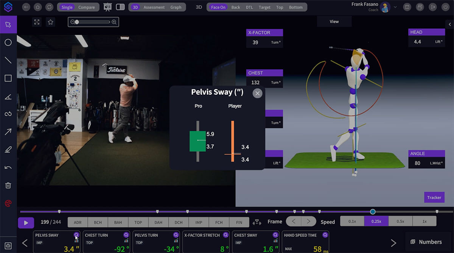The height and width of the screenshot is (253, 454).
Task: Click the undo arrow in the sidebar
Action: 8,167
